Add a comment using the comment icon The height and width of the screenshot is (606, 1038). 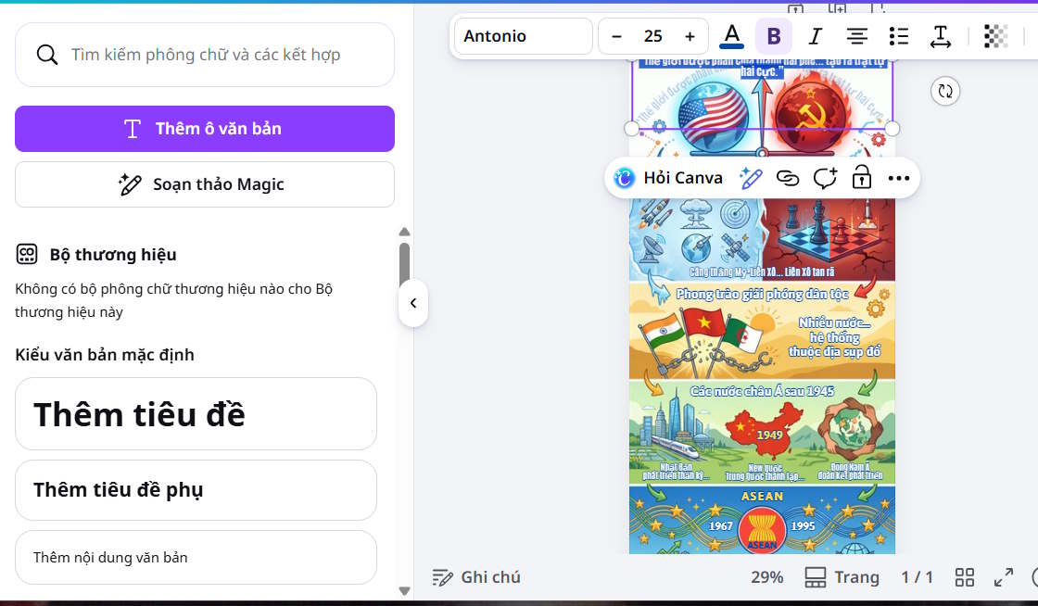(825, 178)
